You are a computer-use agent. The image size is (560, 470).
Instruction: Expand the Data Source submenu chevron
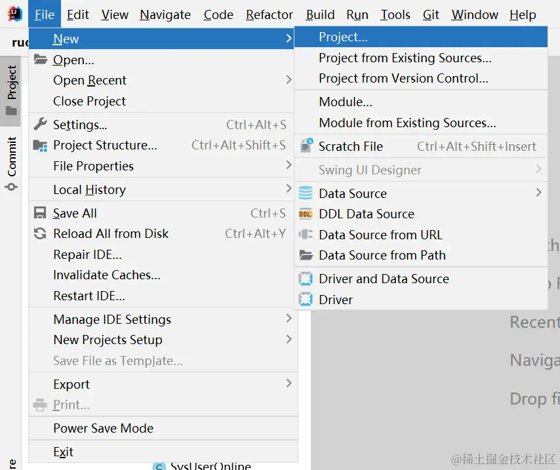click(x=538, y=193)
